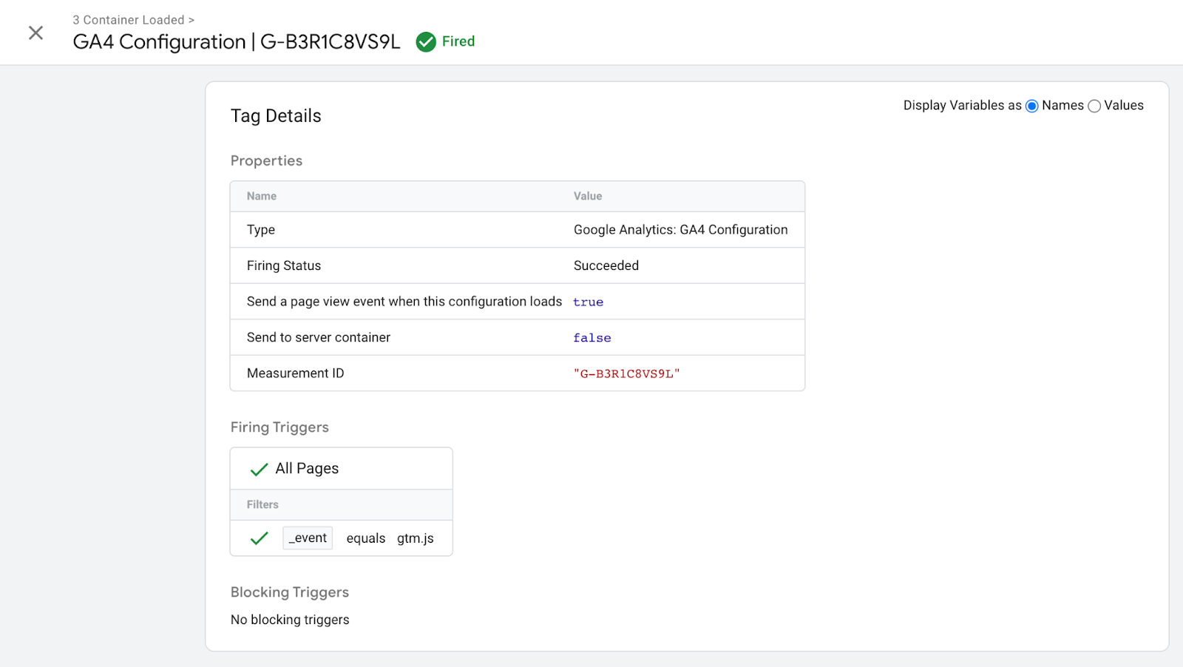Select 'Google Analytics: GA4 Configuration' type value

680,230
